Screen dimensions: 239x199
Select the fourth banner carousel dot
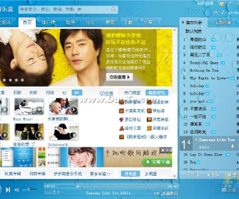click(22, 80)
